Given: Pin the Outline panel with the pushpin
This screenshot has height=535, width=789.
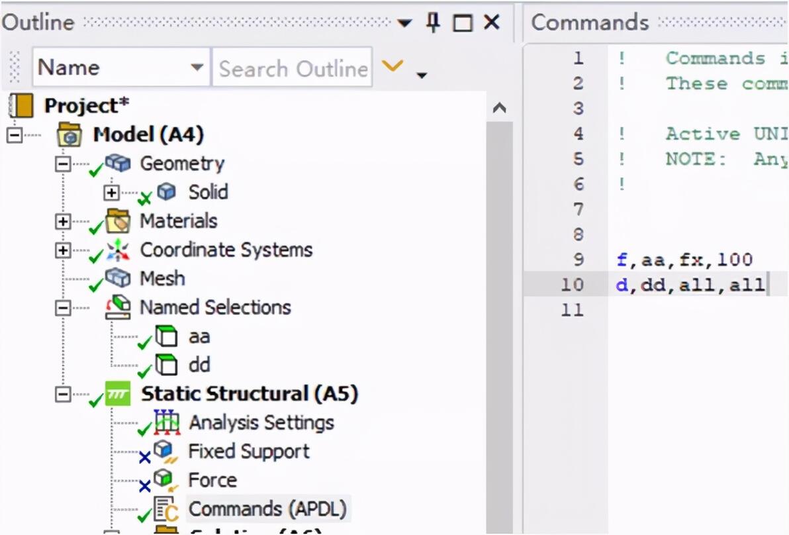Looking at the screenshot, I should pyautogui.click(x=434, y=23).
